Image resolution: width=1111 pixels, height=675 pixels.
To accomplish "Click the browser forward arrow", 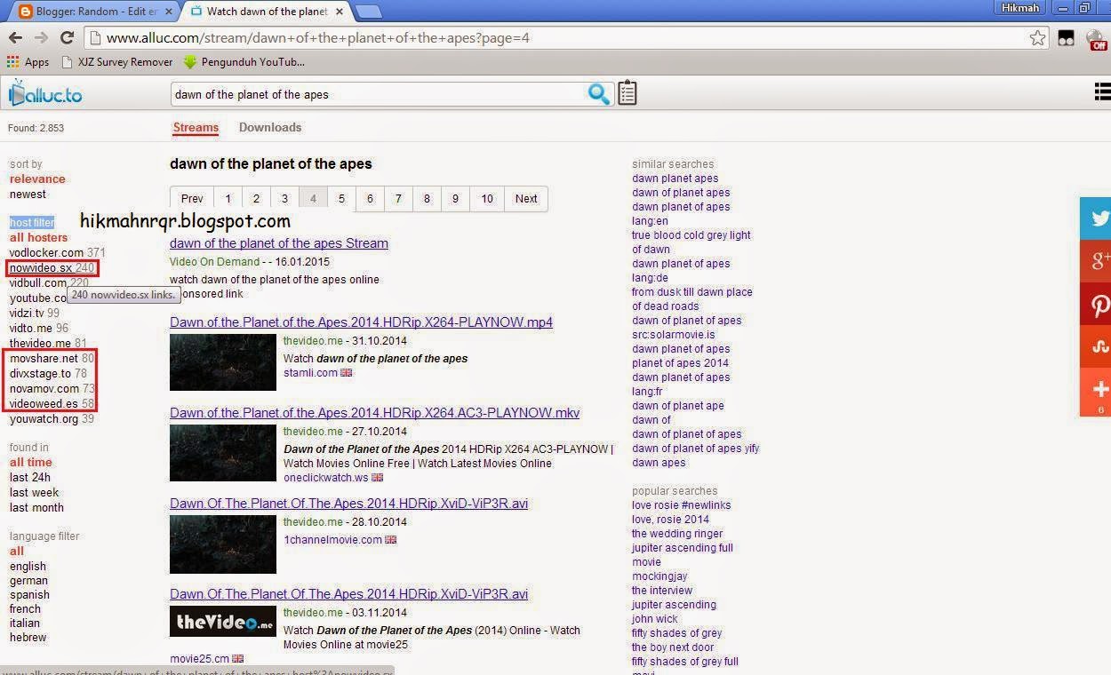I will click(41, 37).
